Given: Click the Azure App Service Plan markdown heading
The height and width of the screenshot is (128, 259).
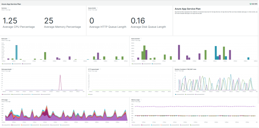Looking at the screenshot, I should (187, 9).
